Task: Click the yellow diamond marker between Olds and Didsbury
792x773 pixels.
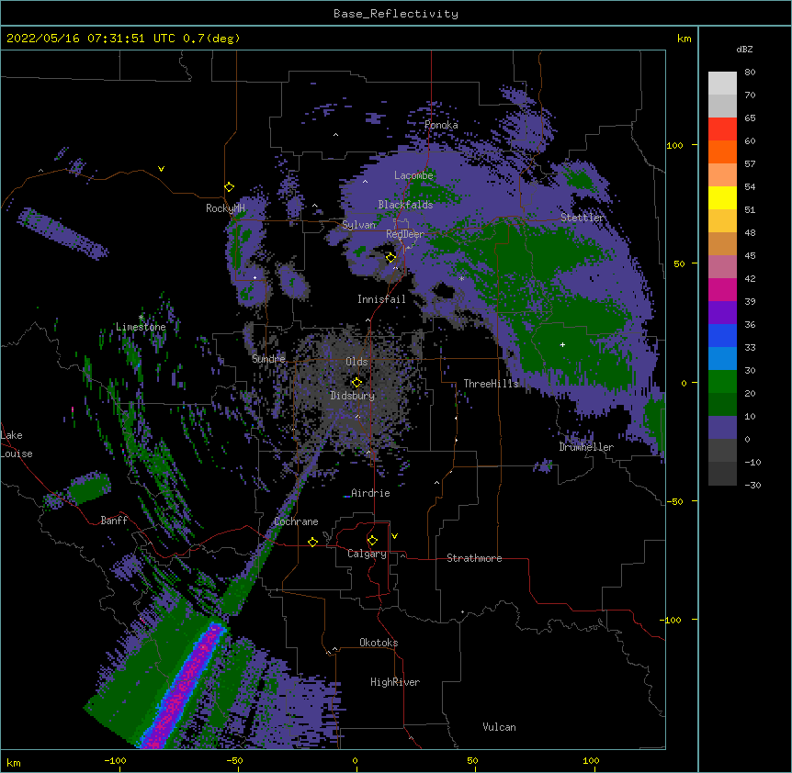Action: click(356, 382)
